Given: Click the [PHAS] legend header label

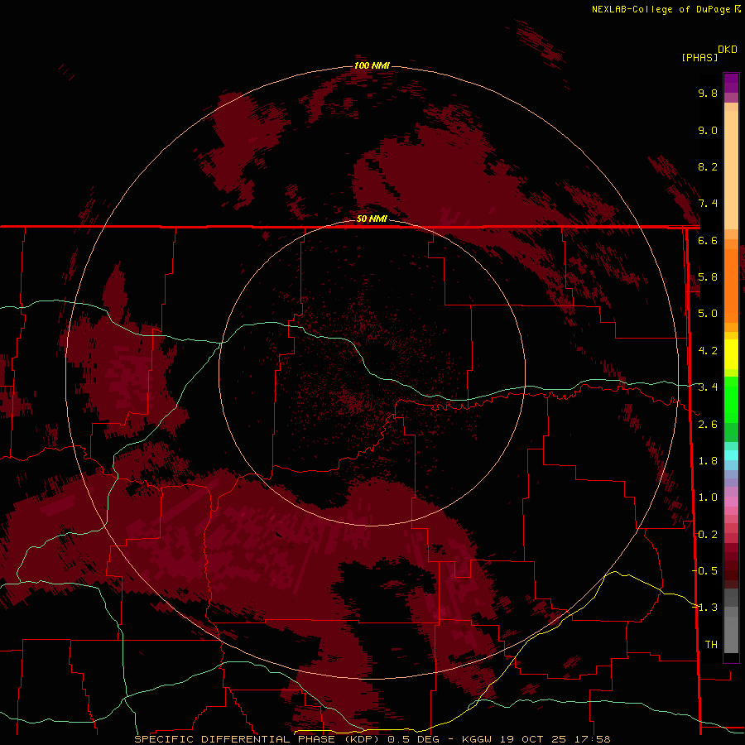Looking at the screenshot, I should click(699, 57).
